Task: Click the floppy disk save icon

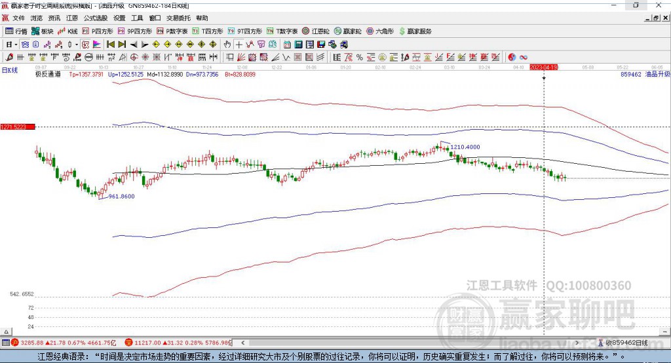Action: [x=321, y=45]
